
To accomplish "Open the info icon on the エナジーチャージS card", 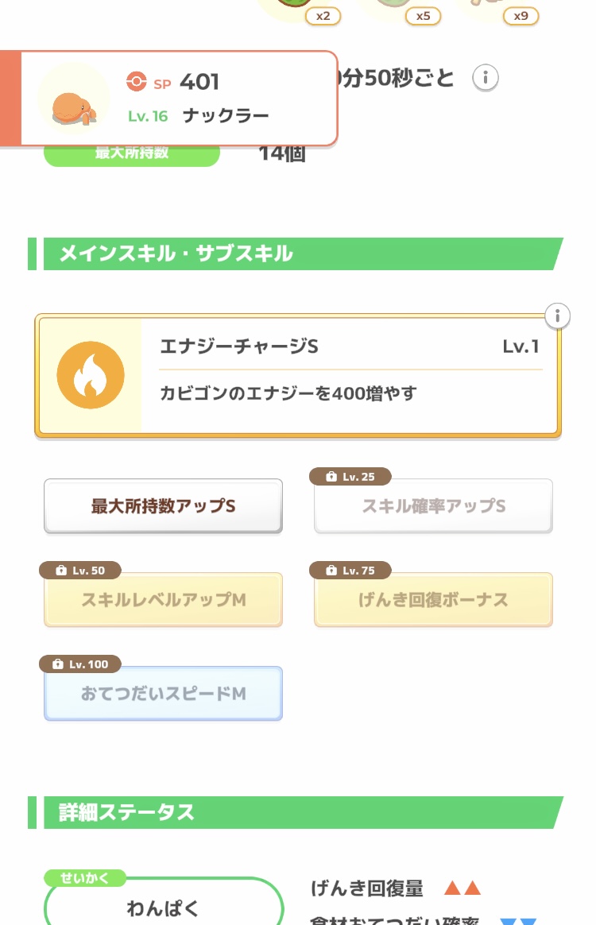I will point(557,315).
